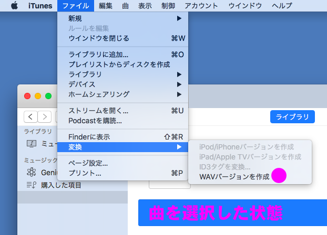Open the 編集 menu
Image resolution: width=327 pixels, height=235 pixels.
[x=106, y=6]
